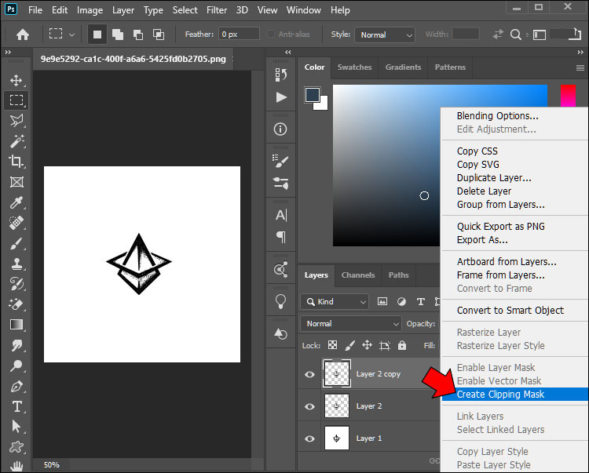Select the History Brush tool
This screenshot has width=589, height=473.
pyautogui.click(x=16, y=284)
